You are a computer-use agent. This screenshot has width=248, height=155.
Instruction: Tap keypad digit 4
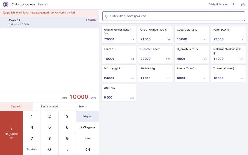[32, 127]
